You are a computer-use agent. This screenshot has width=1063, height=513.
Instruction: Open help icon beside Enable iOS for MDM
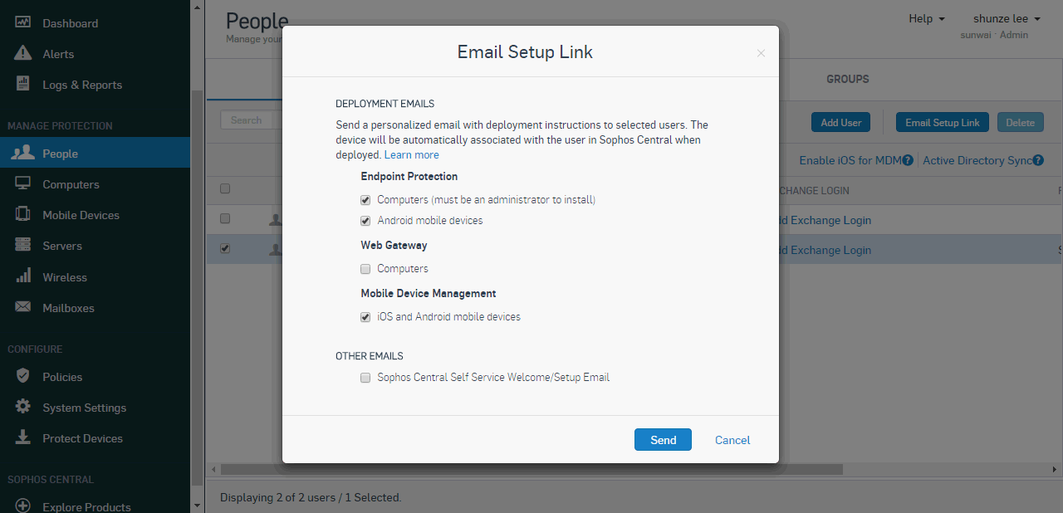[908, 160]
